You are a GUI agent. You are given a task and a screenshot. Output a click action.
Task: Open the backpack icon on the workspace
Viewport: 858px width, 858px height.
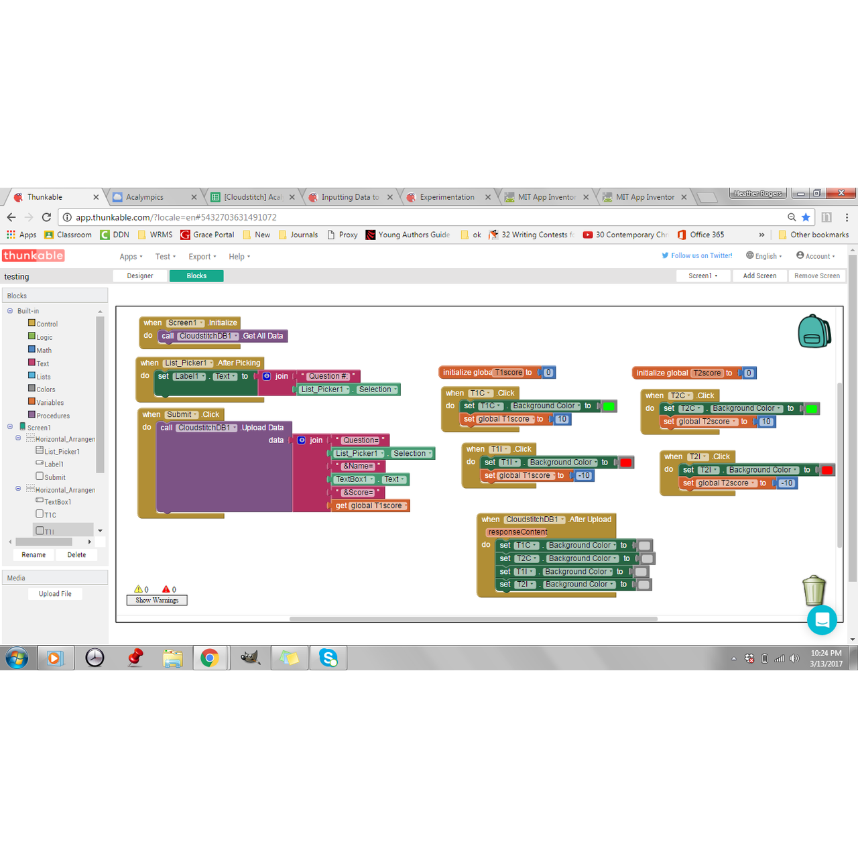(814, 331)
